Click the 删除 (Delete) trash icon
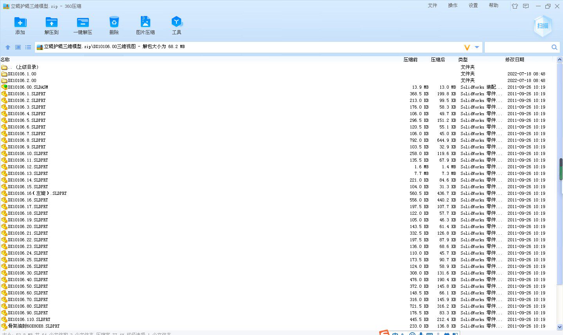563x335 pixels. tap(114, 23)
